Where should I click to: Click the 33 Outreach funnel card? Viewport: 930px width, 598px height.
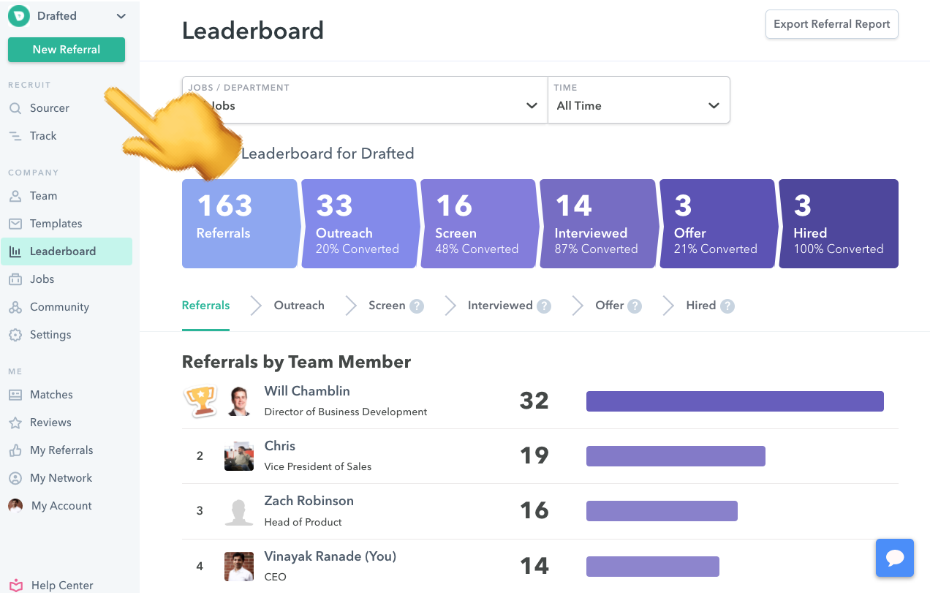[x=359, y=224]
